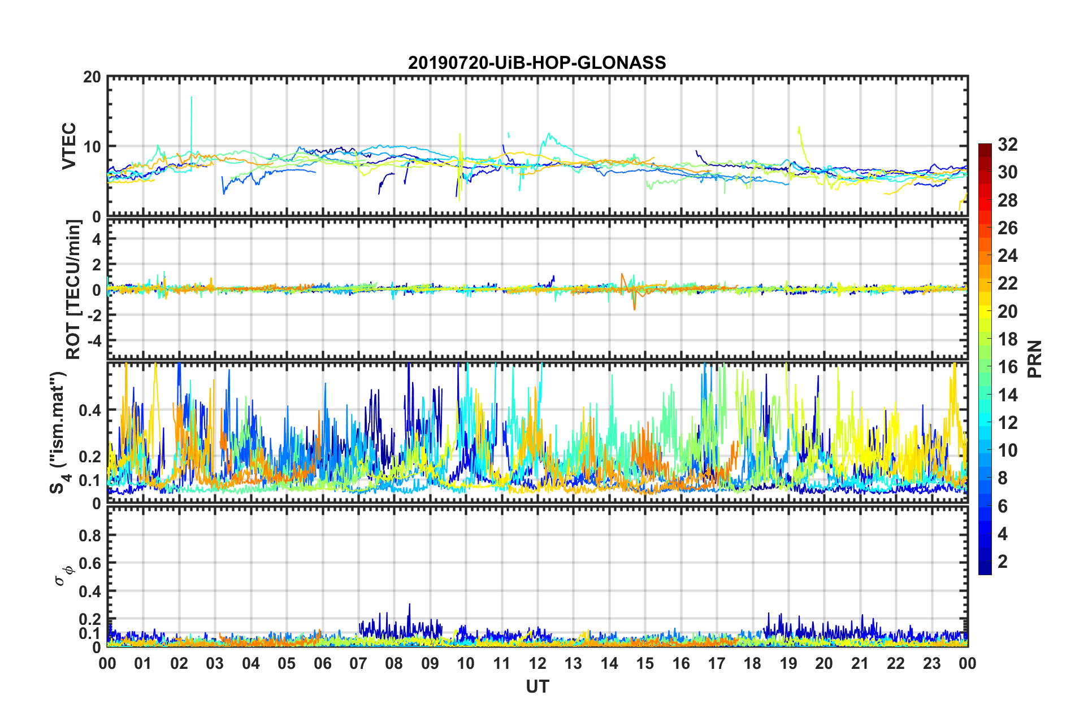Click colorbar tick label 16
The height and width of the screenshot is (718, 1075).
click(1008, 367)
